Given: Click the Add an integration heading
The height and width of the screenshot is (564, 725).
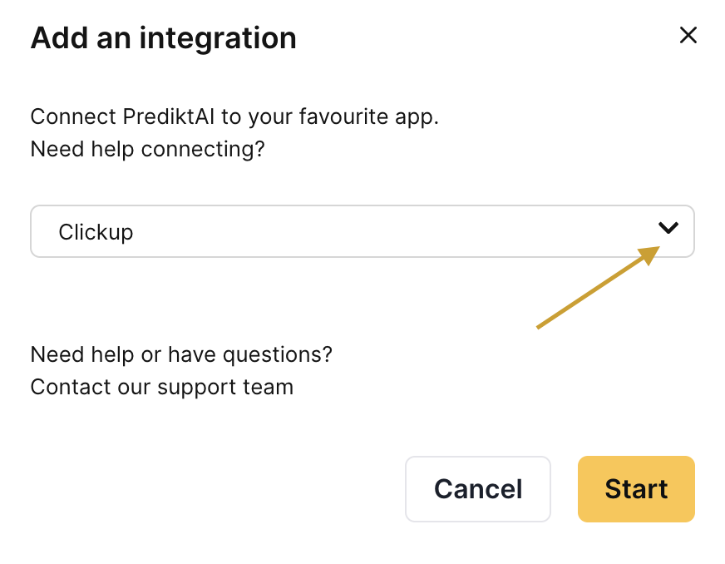Looking at the screenshot, I should [x=163, y=38].
